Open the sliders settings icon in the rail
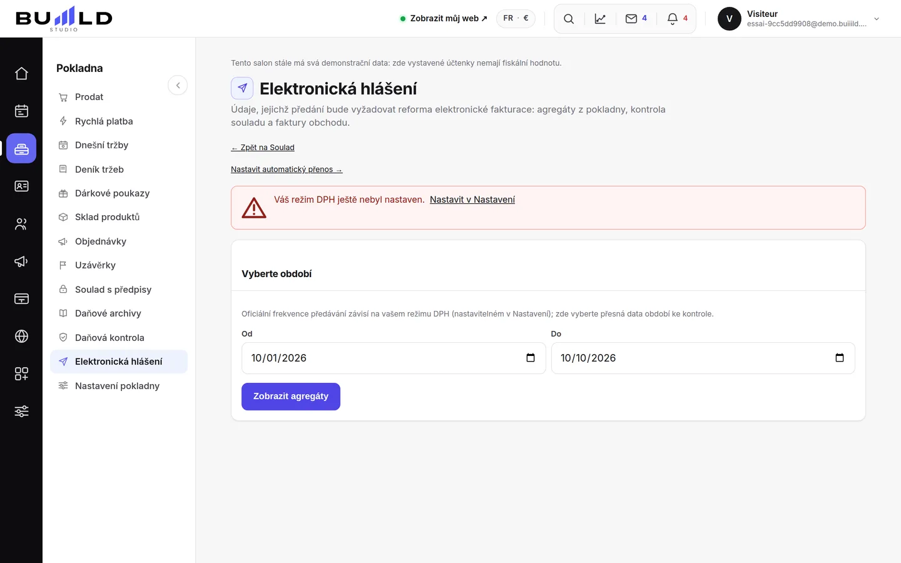 pos(21,411)
